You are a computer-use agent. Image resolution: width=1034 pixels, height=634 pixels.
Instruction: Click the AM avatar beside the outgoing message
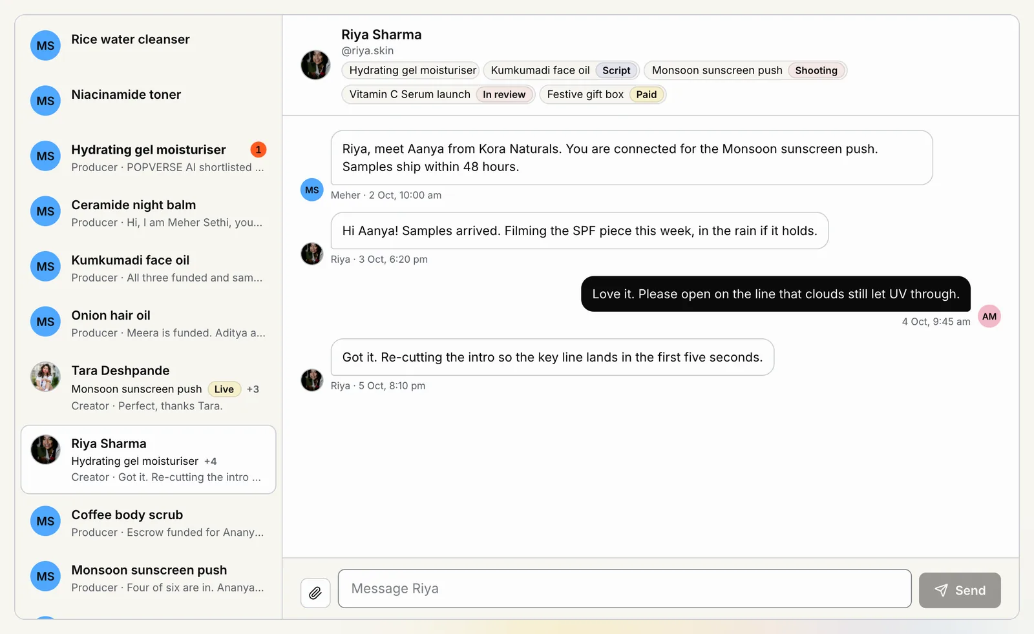tap(989, 316)
